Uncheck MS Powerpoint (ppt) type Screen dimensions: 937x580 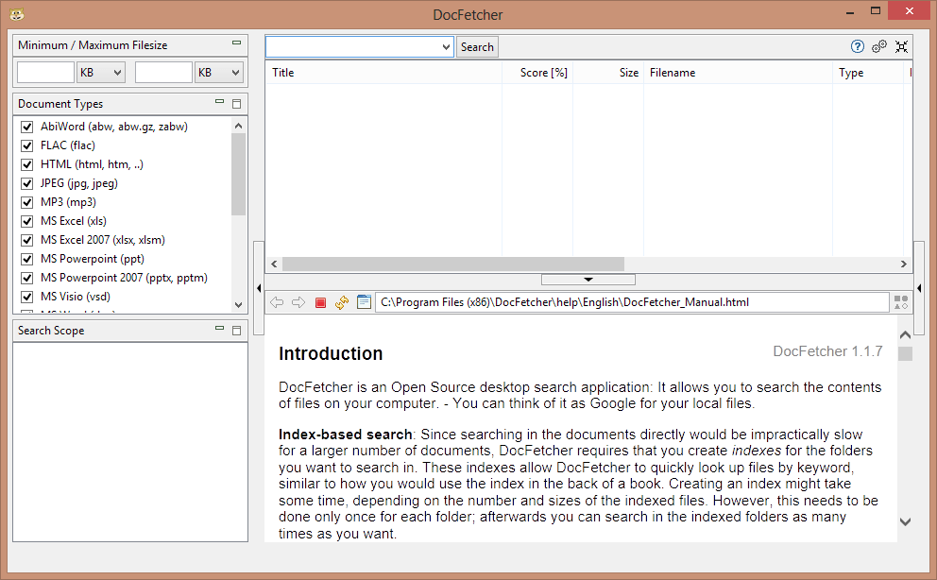(x=26, y=259)
